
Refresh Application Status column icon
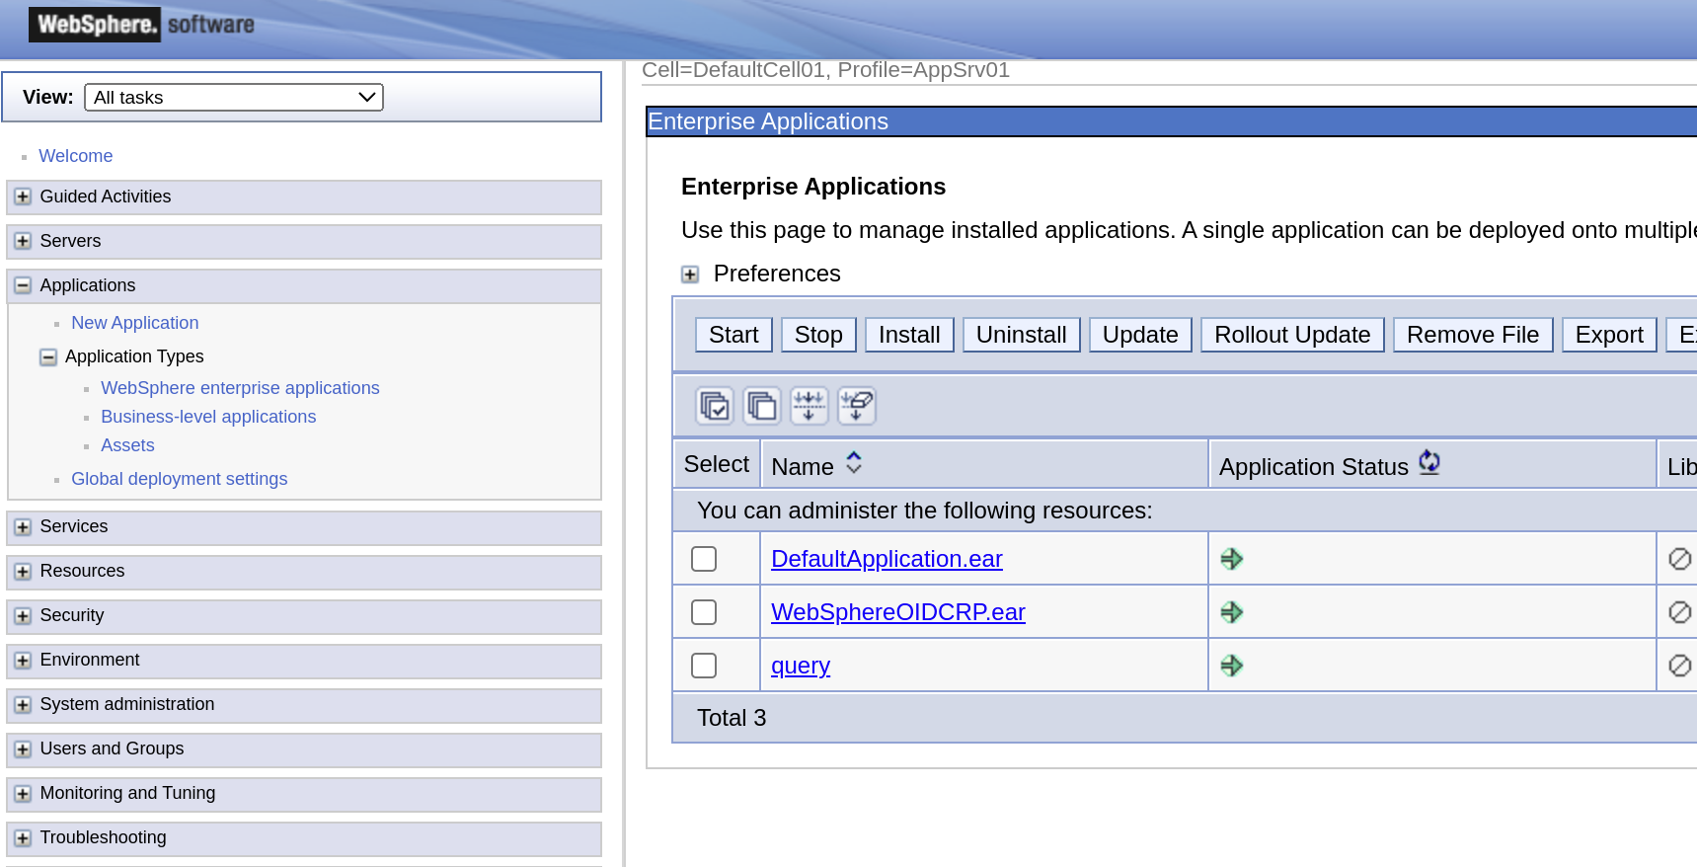point(1428,462)
